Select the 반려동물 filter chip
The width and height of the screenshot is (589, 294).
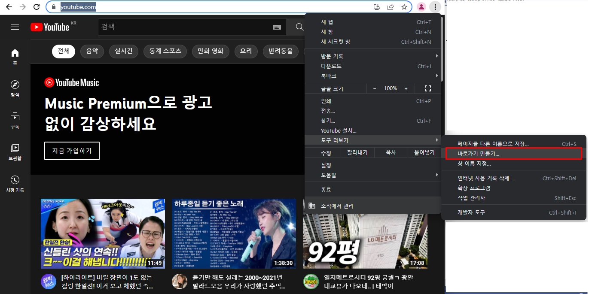tap(281, 51)
